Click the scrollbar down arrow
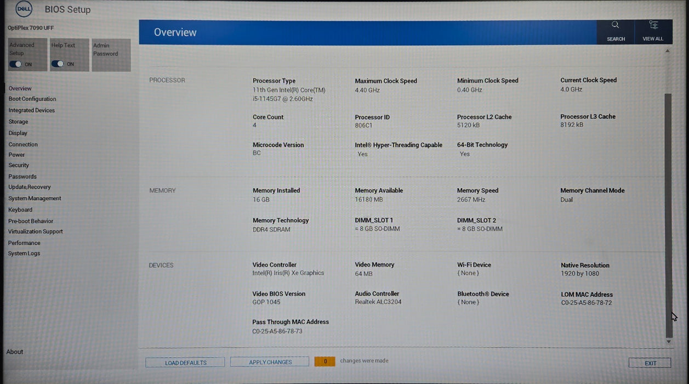 click(668, 342)
